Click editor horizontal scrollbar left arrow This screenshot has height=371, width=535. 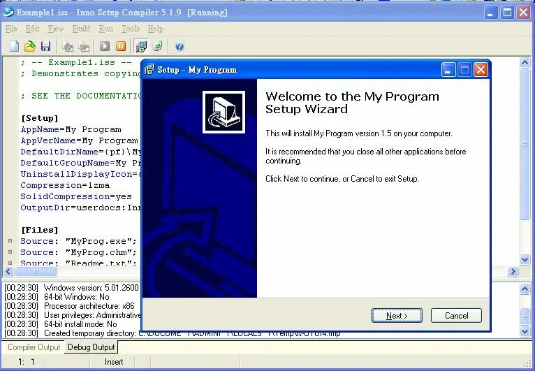[8, 272]
